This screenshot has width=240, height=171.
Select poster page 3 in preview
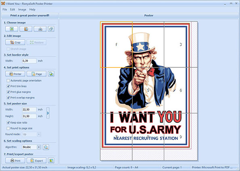click(181, 44)
